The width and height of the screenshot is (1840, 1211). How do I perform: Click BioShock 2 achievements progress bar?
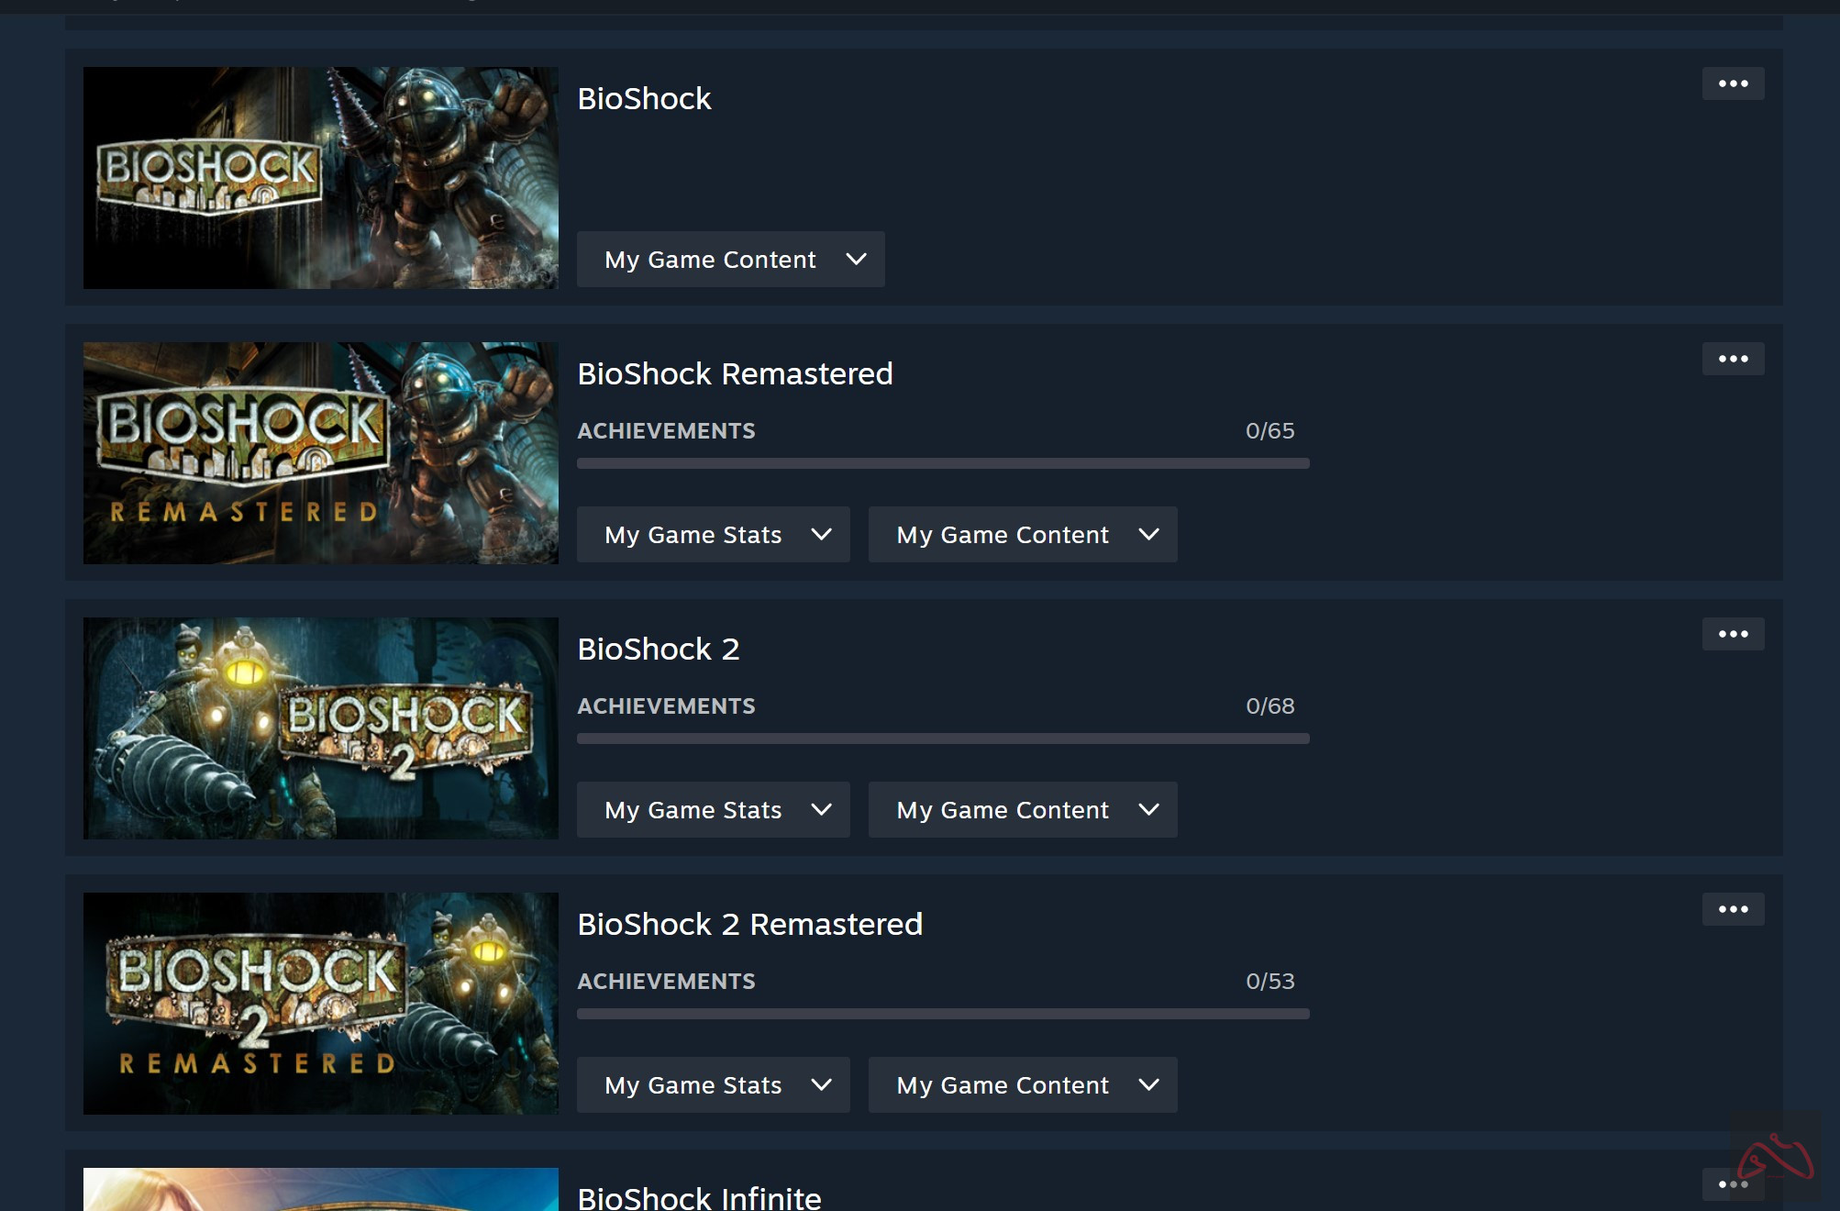coord(942,739)
